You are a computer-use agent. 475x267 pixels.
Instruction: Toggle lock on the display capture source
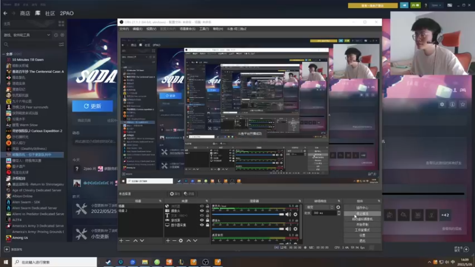coord(207,225)
